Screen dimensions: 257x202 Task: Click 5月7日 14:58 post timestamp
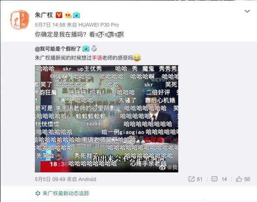pos(50,25)
